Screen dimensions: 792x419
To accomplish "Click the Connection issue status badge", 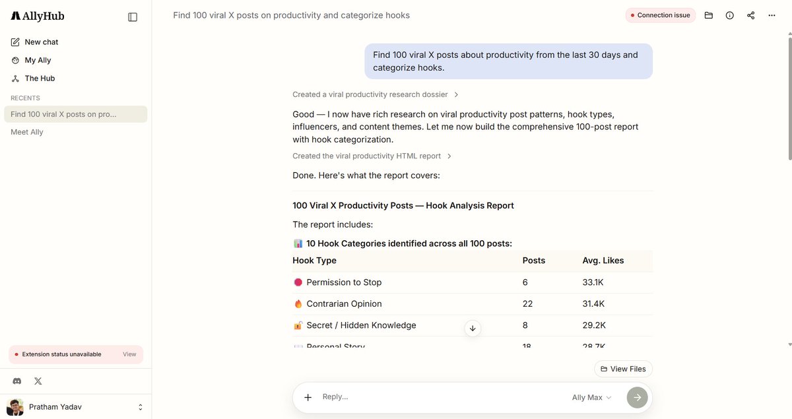I will click(x=661, y=15).
